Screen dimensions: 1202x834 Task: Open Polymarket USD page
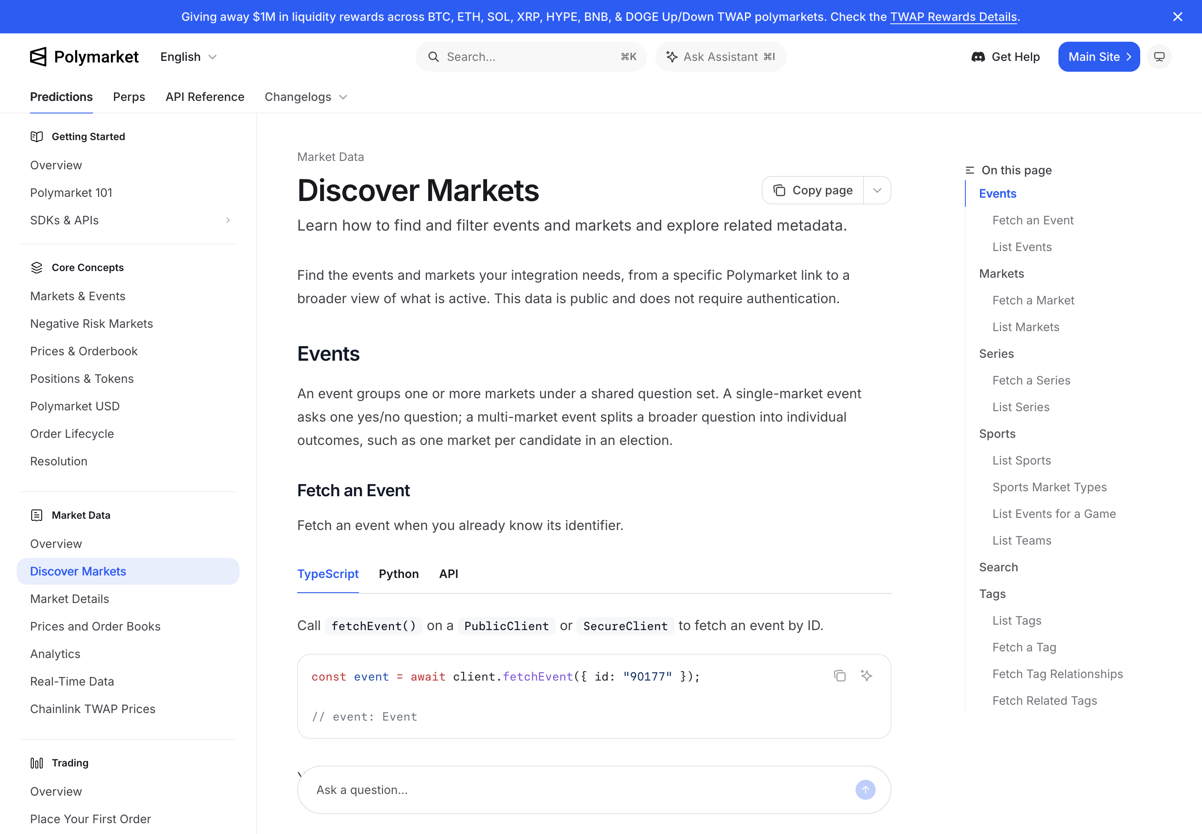coord(75,407)
